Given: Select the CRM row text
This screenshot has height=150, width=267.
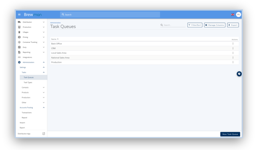Looking at the screenshot, I should tap(53, 48).
